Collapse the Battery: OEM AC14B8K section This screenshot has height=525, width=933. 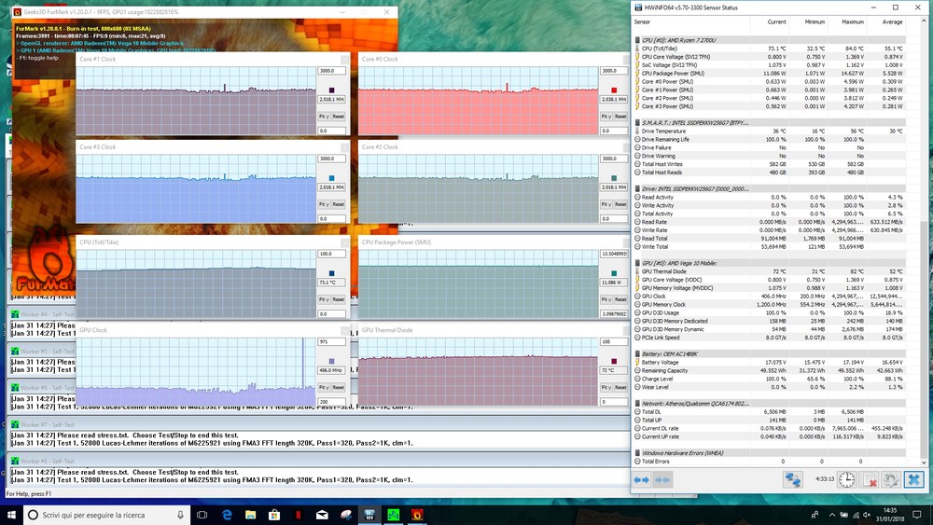click(638, 353)
